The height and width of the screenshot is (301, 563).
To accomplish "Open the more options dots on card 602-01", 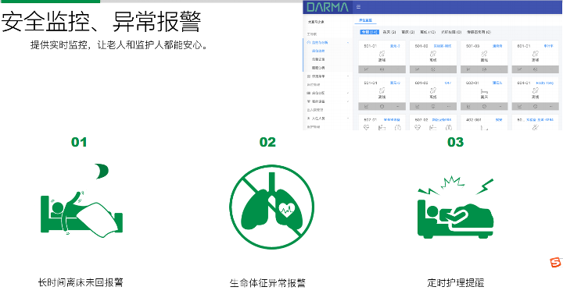I will click(500, 107).
